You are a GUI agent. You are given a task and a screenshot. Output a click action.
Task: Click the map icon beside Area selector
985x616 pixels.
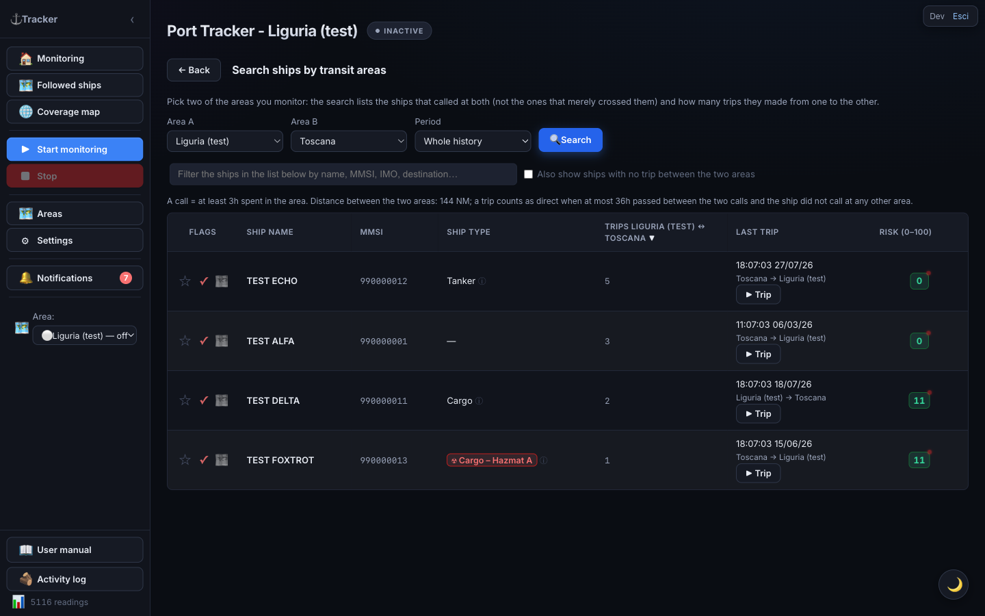coord(22,328)
